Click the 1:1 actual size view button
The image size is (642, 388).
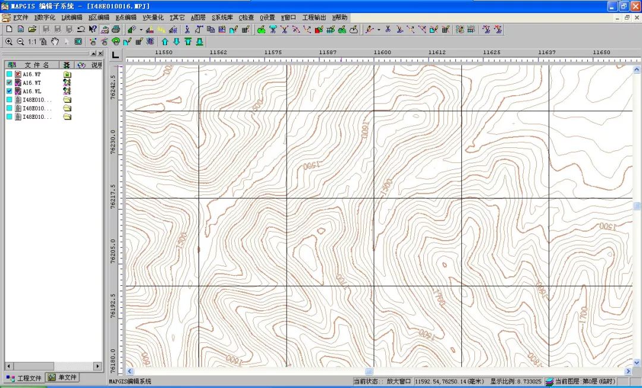[32, 42]
